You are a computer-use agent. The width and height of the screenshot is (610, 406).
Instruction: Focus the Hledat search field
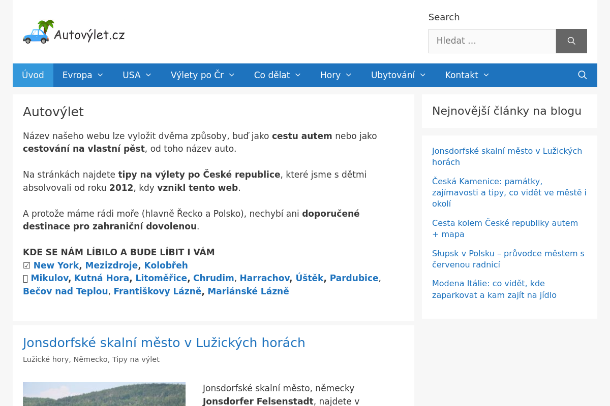click(492, 41)
